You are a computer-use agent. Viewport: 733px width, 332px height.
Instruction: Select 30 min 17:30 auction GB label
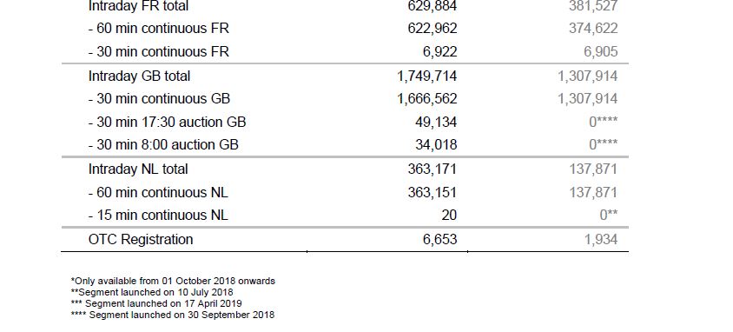coord(167,122)
